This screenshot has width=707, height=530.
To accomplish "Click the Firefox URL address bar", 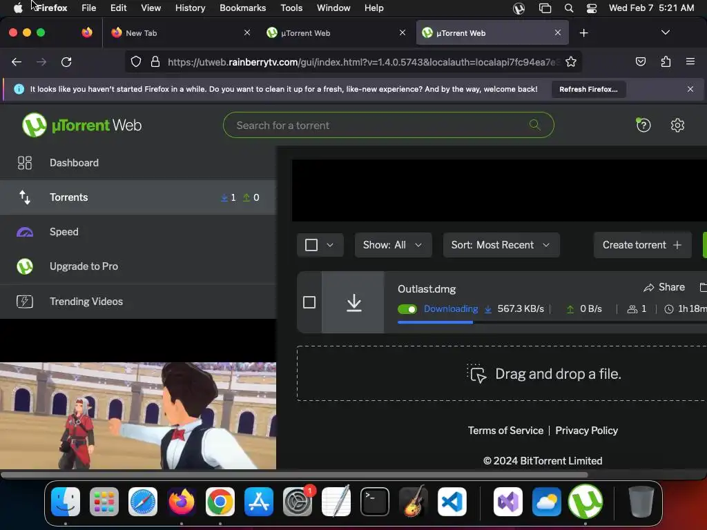I will pos(353,61).
